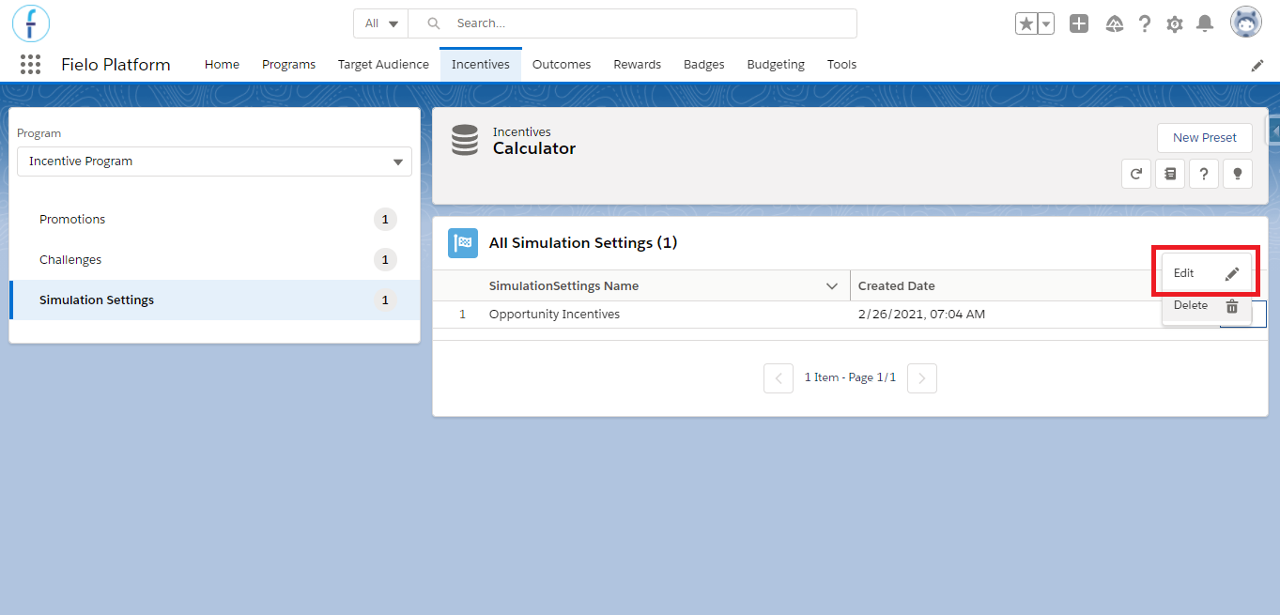Viewport: 1280px width, 615px height.
Task: Open the SimulationSettings Name column chevron
Action: [x=832, y=285]
